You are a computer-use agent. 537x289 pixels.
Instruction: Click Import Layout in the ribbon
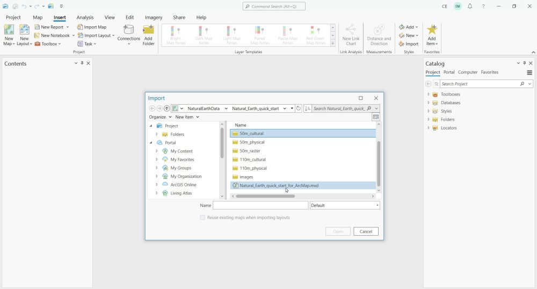point(96,35)
